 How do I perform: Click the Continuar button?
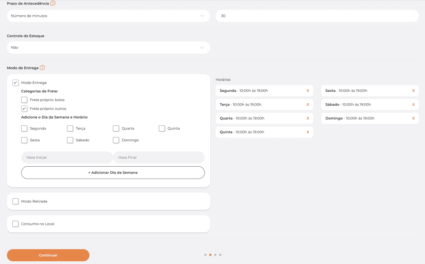point(48,255)
